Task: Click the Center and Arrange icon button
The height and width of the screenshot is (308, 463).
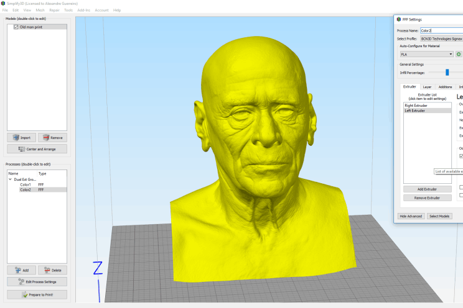Action: 37,149
